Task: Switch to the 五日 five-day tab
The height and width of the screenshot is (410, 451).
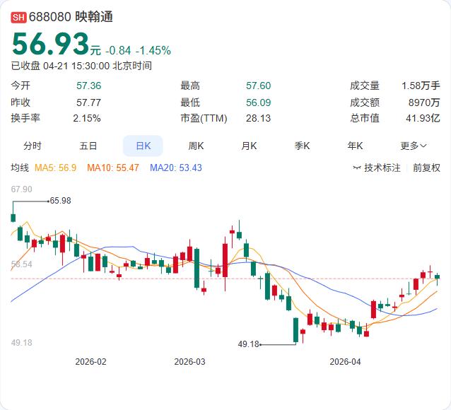Action: [88, 146]
